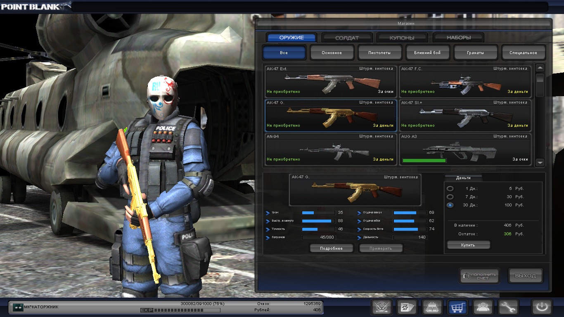This screenshot has width=564, height=317.
Task: Filter weapons by Ближний бой
Action: [x=427, y=53]
